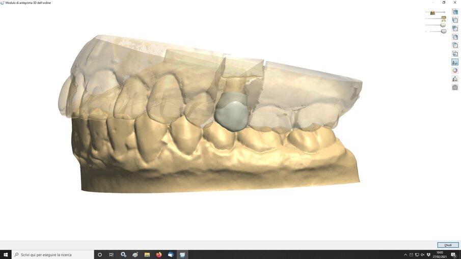Open the color wheel settings icon
This screenshot has height=259, width=461.
pos(455,71)
